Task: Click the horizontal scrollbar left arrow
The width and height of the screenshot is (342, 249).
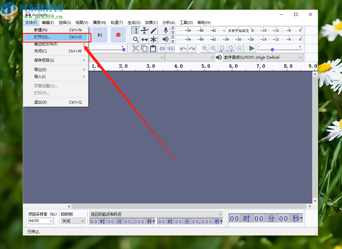Action: click(69, 206)
